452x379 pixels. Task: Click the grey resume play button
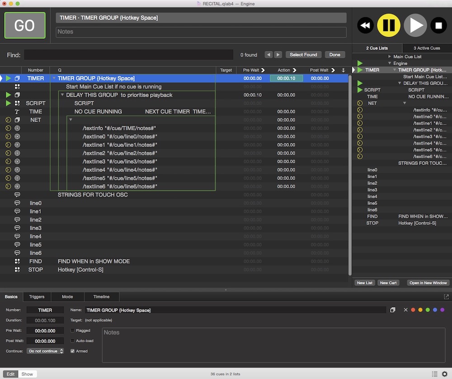point(415,25)
